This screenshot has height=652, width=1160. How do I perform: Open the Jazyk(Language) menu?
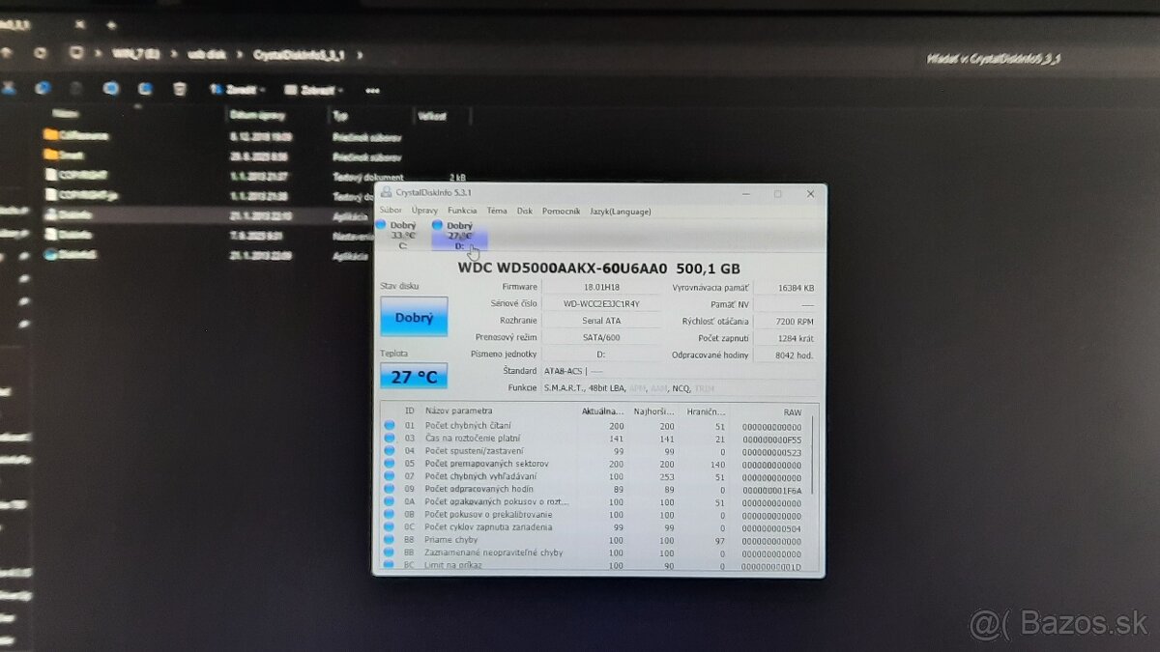[622, 211]
